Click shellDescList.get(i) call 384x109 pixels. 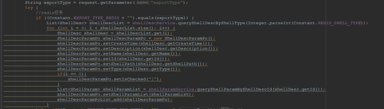coord(143,33)
